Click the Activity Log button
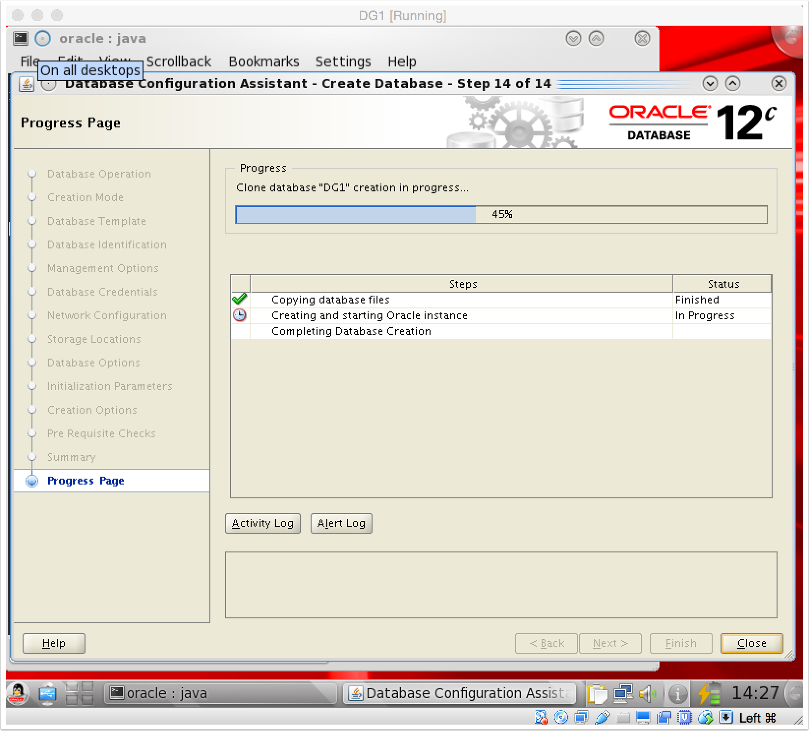This screenshot has width=809, height=731. [x=263, y=523]
